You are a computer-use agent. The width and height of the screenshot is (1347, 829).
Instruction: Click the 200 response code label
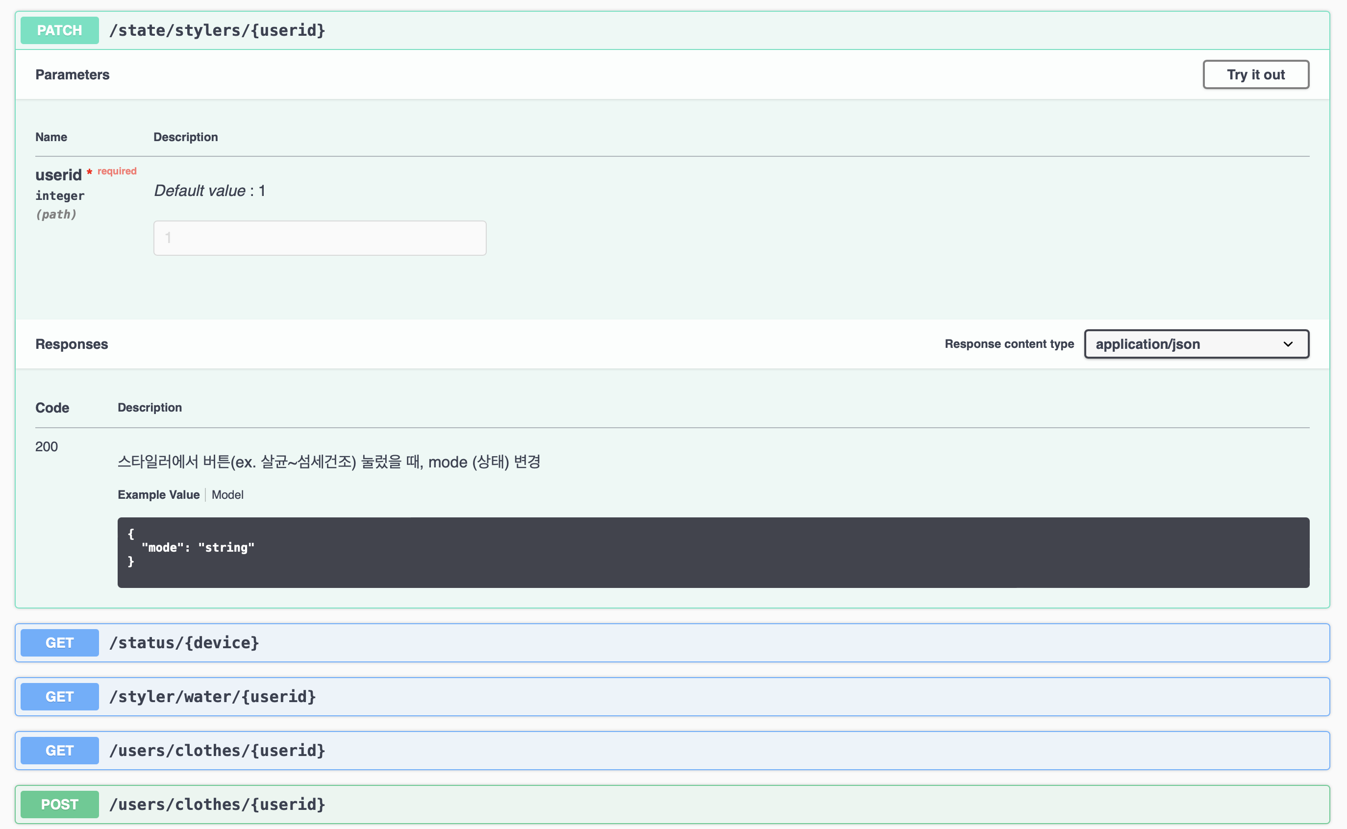coord(46,446)
